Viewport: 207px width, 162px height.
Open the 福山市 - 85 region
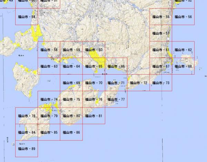pos(49,132)
